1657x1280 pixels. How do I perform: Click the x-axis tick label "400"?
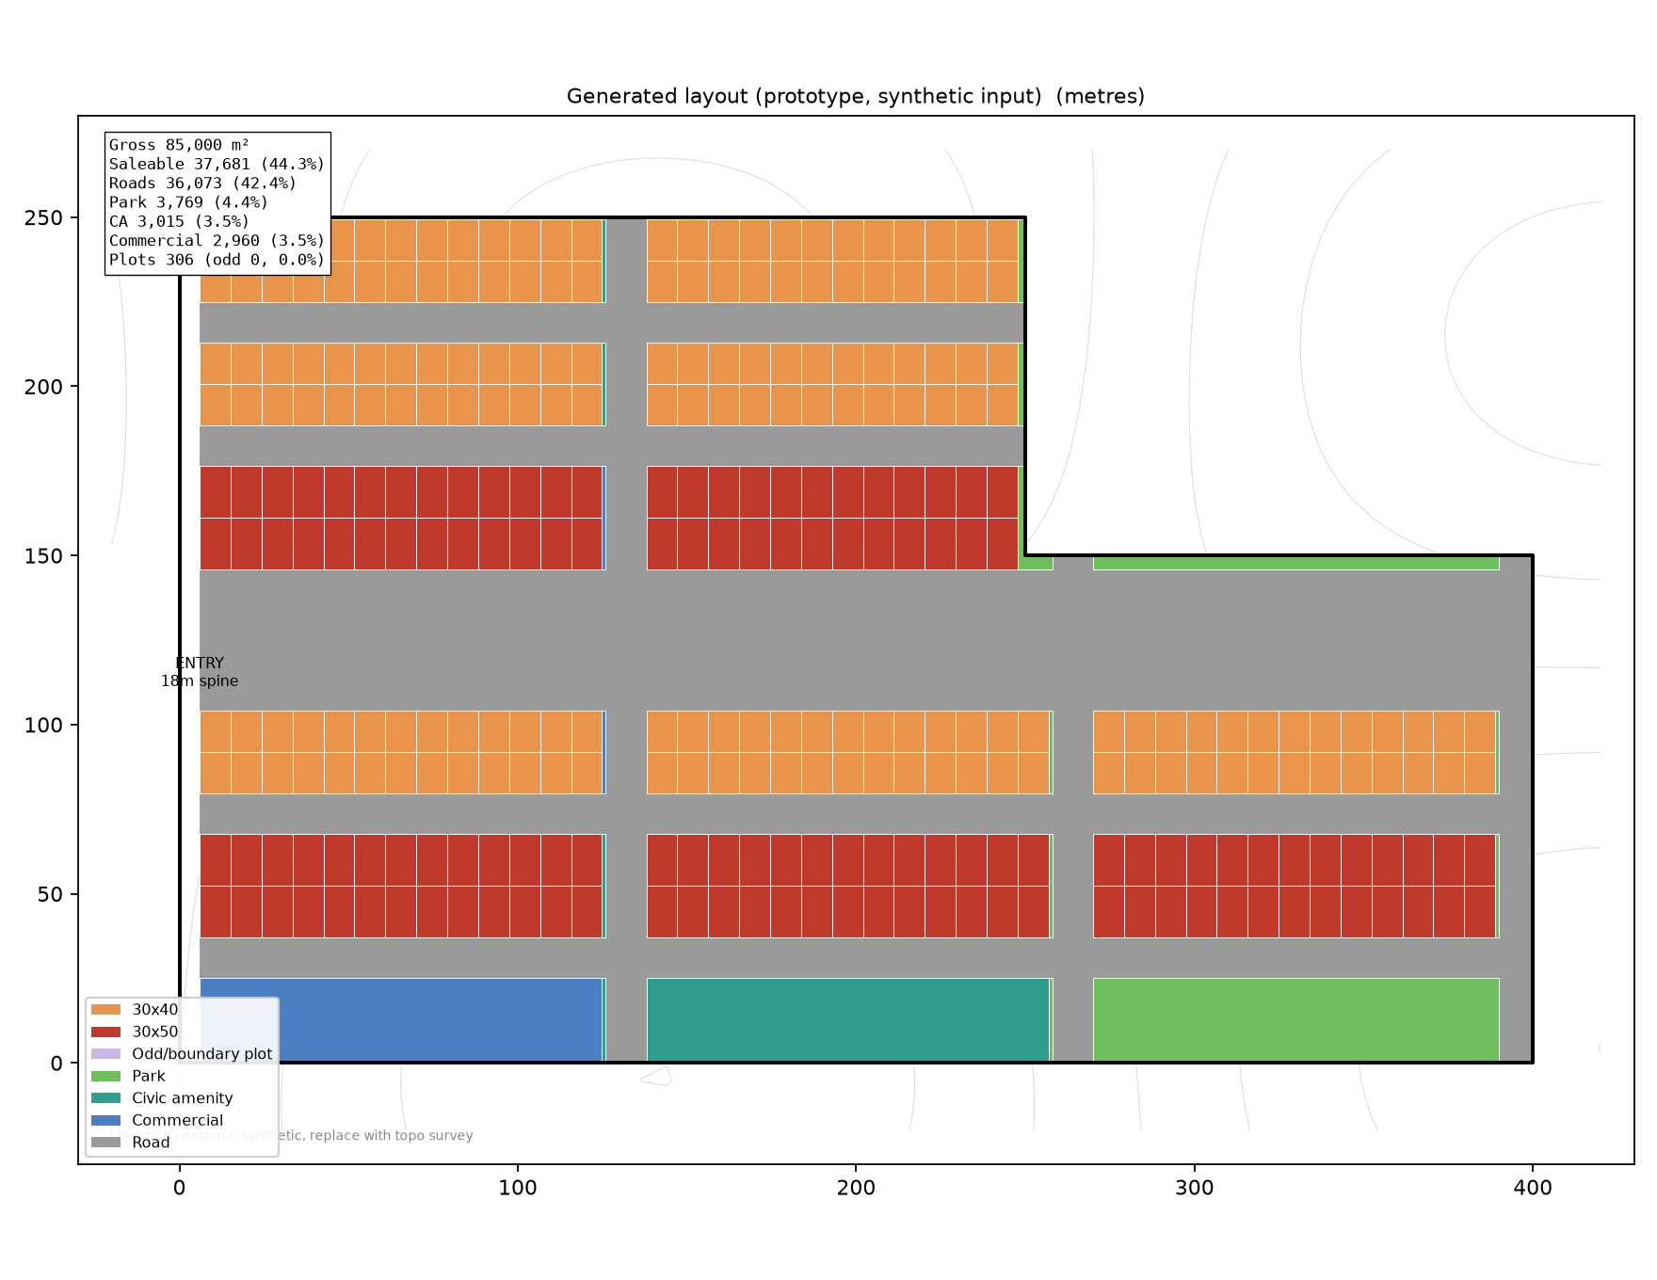[x=1533, y=1188]
